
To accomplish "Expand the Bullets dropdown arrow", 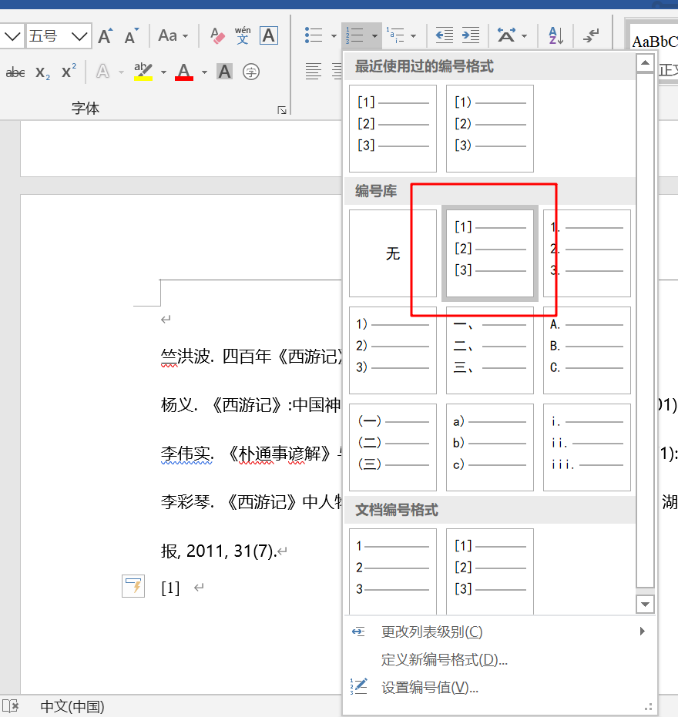I will [334, 35].
